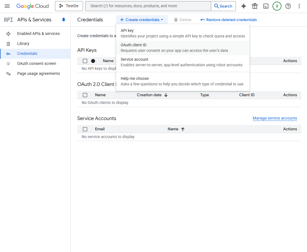Image resolution: width=307 pixels, height=252 pixels.
Task: Select all API Keys checkbox
Action: coord(85,61)
